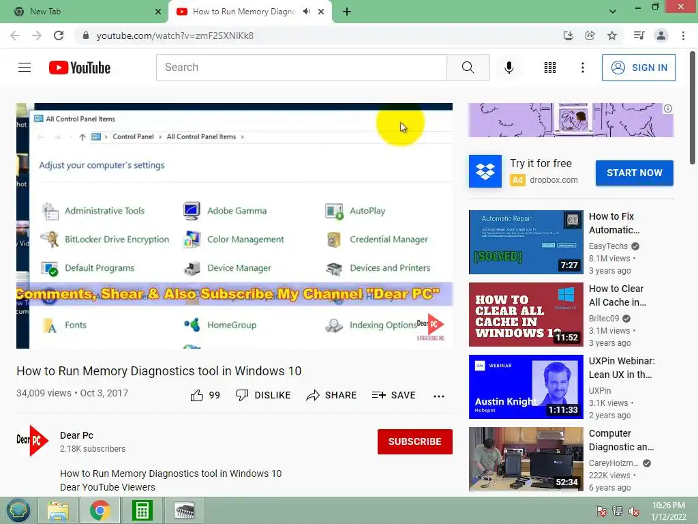Open a new browser tab with plus
Viewport: 698px width, 524px height.
coord(347,12)
